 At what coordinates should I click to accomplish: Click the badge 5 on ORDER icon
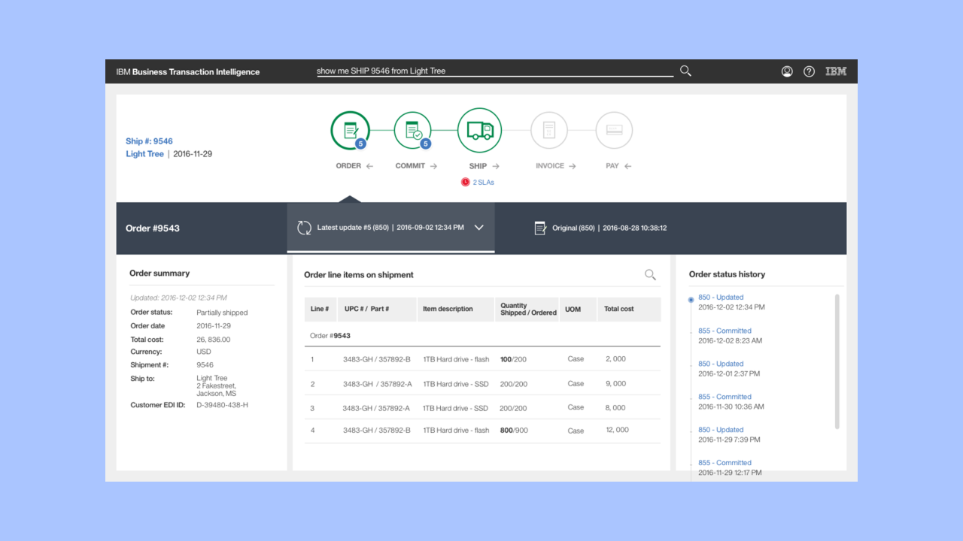[x=360, y=144]
